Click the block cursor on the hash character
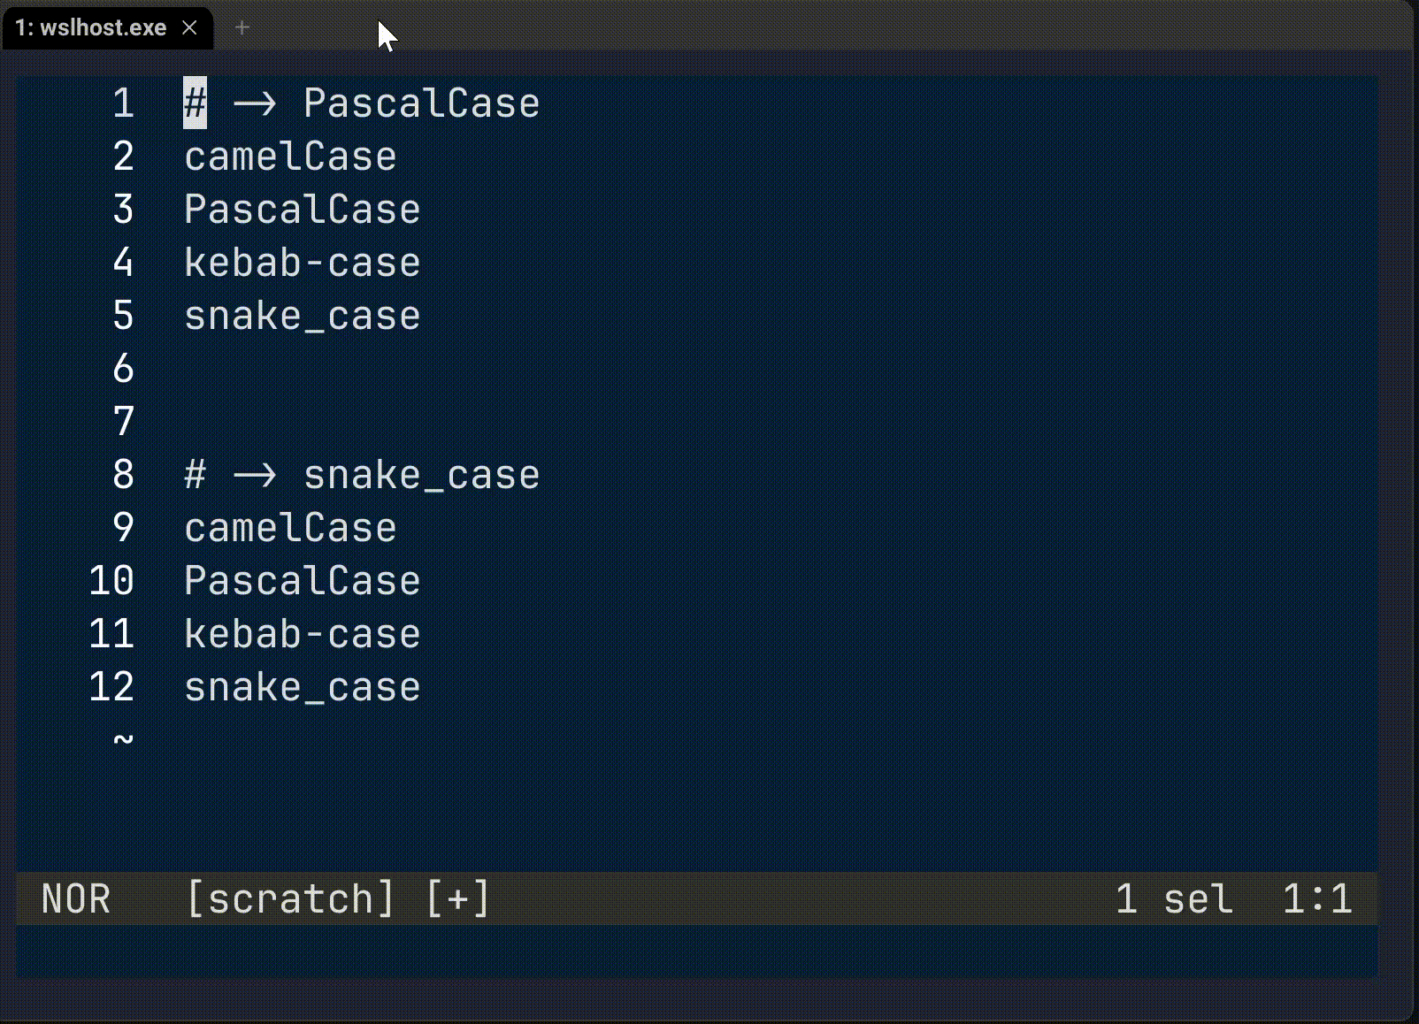Viewport: 1419px width, 1024px height. point(196,103)
